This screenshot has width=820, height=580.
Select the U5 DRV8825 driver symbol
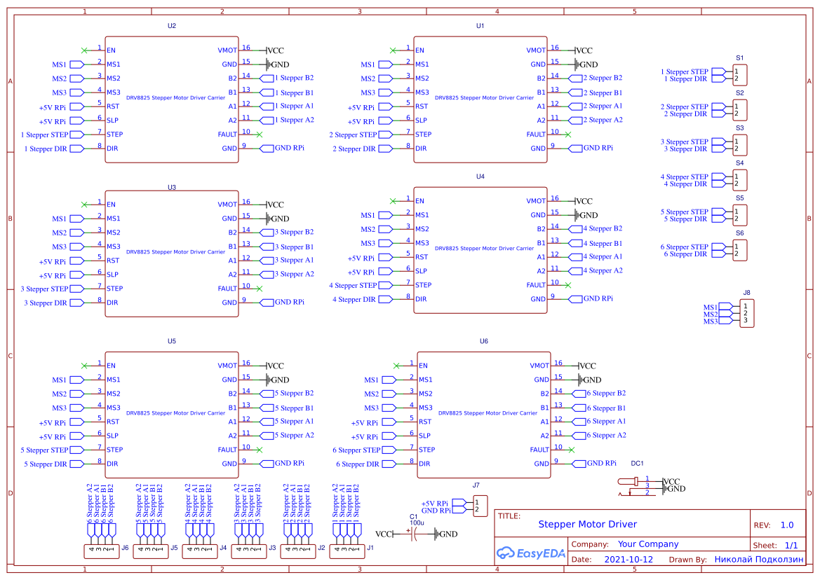(171, 413)
